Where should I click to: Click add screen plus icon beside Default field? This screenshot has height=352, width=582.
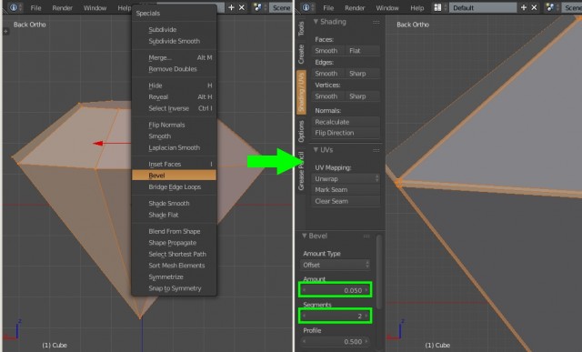pos(524,7)
